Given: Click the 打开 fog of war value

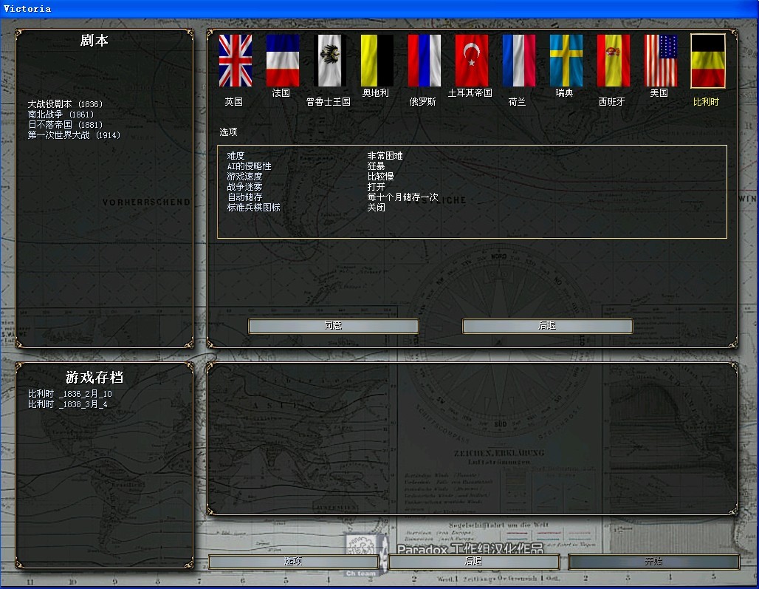Looking at the screenshot, I should point(376,186).
